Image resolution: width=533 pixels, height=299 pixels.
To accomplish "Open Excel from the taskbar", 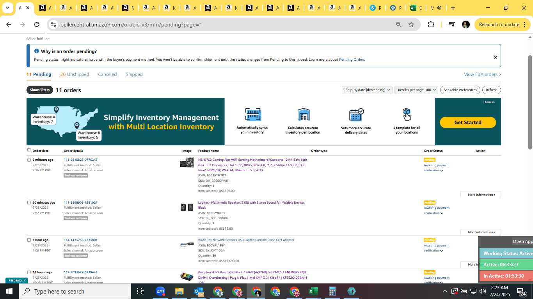I will [313, 291].
